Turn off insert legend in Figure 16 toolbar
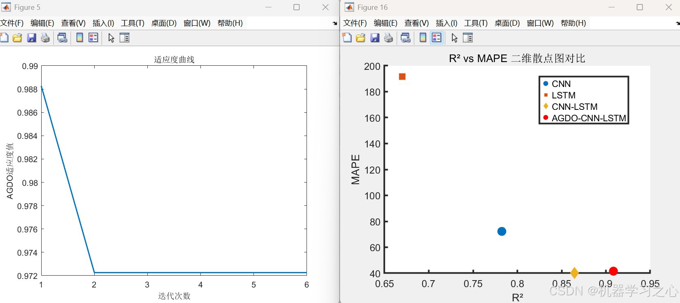680x303 pixels. point(437,38)
